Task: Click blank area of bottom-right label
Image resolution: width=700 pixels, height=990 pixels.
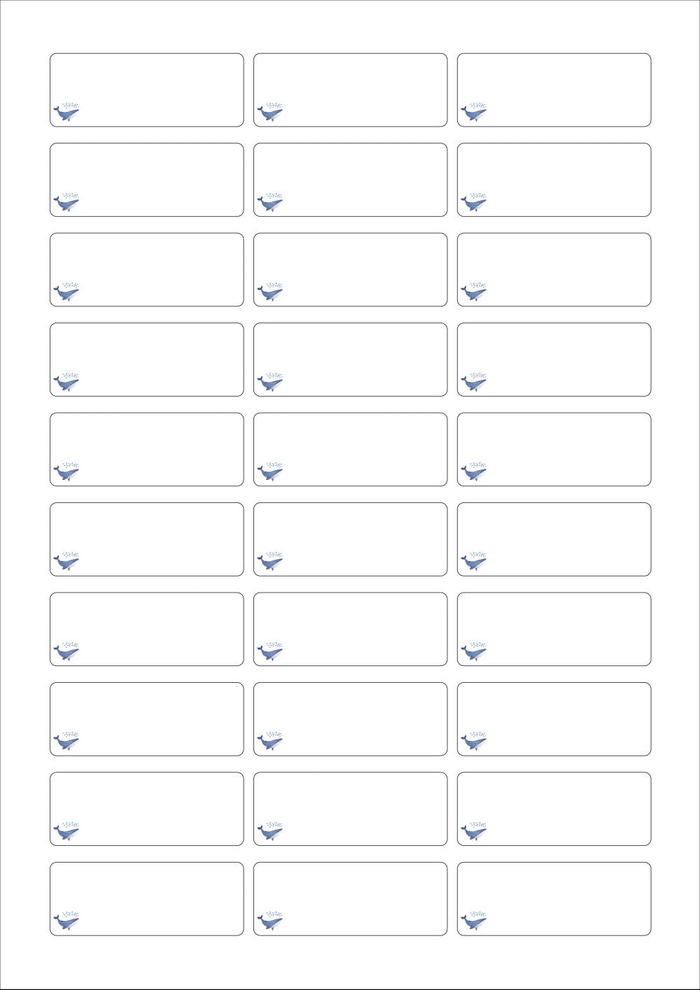Action: click(x=554, y=898)
